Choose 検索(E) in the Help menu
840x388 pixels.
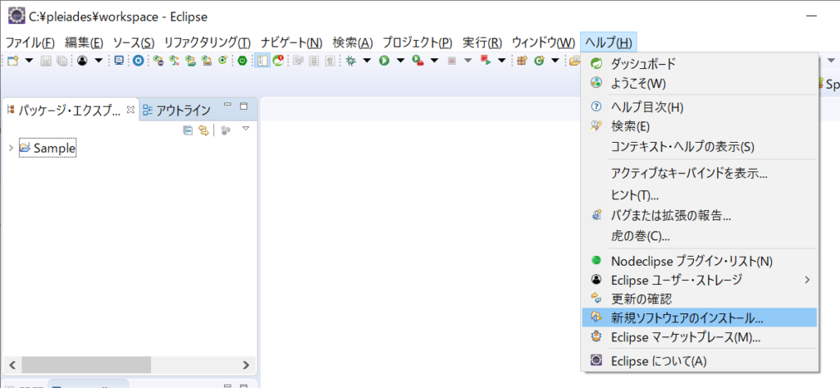700,126
